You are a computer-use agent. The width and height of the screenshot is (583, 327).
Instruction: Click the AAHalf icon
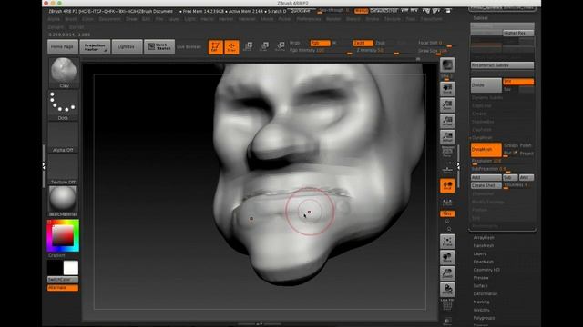tap(447, 137)
